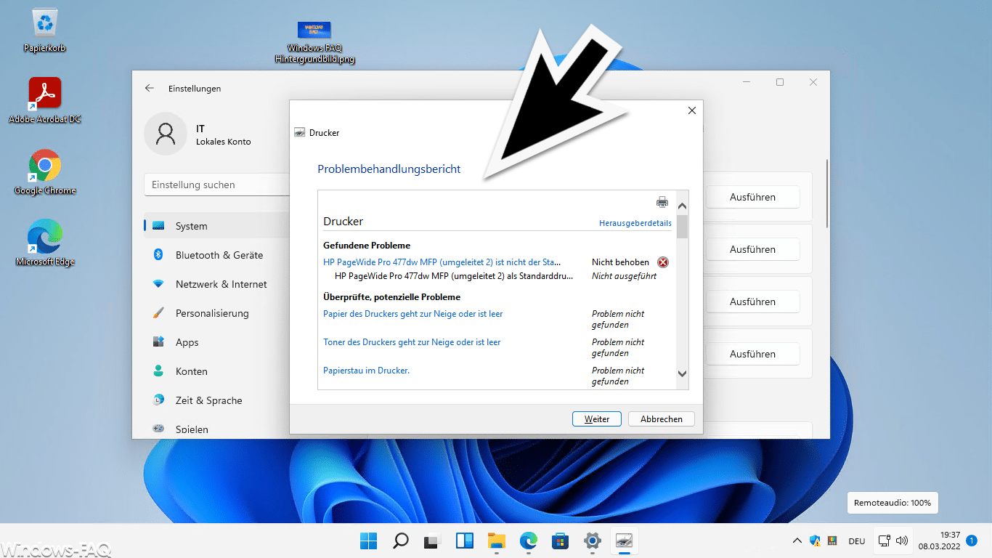Click the Windows Start button in the taskbar

[x=369, y=541]
